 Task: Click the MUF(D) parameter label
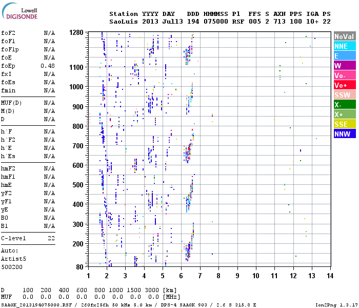tap(11, 103)
